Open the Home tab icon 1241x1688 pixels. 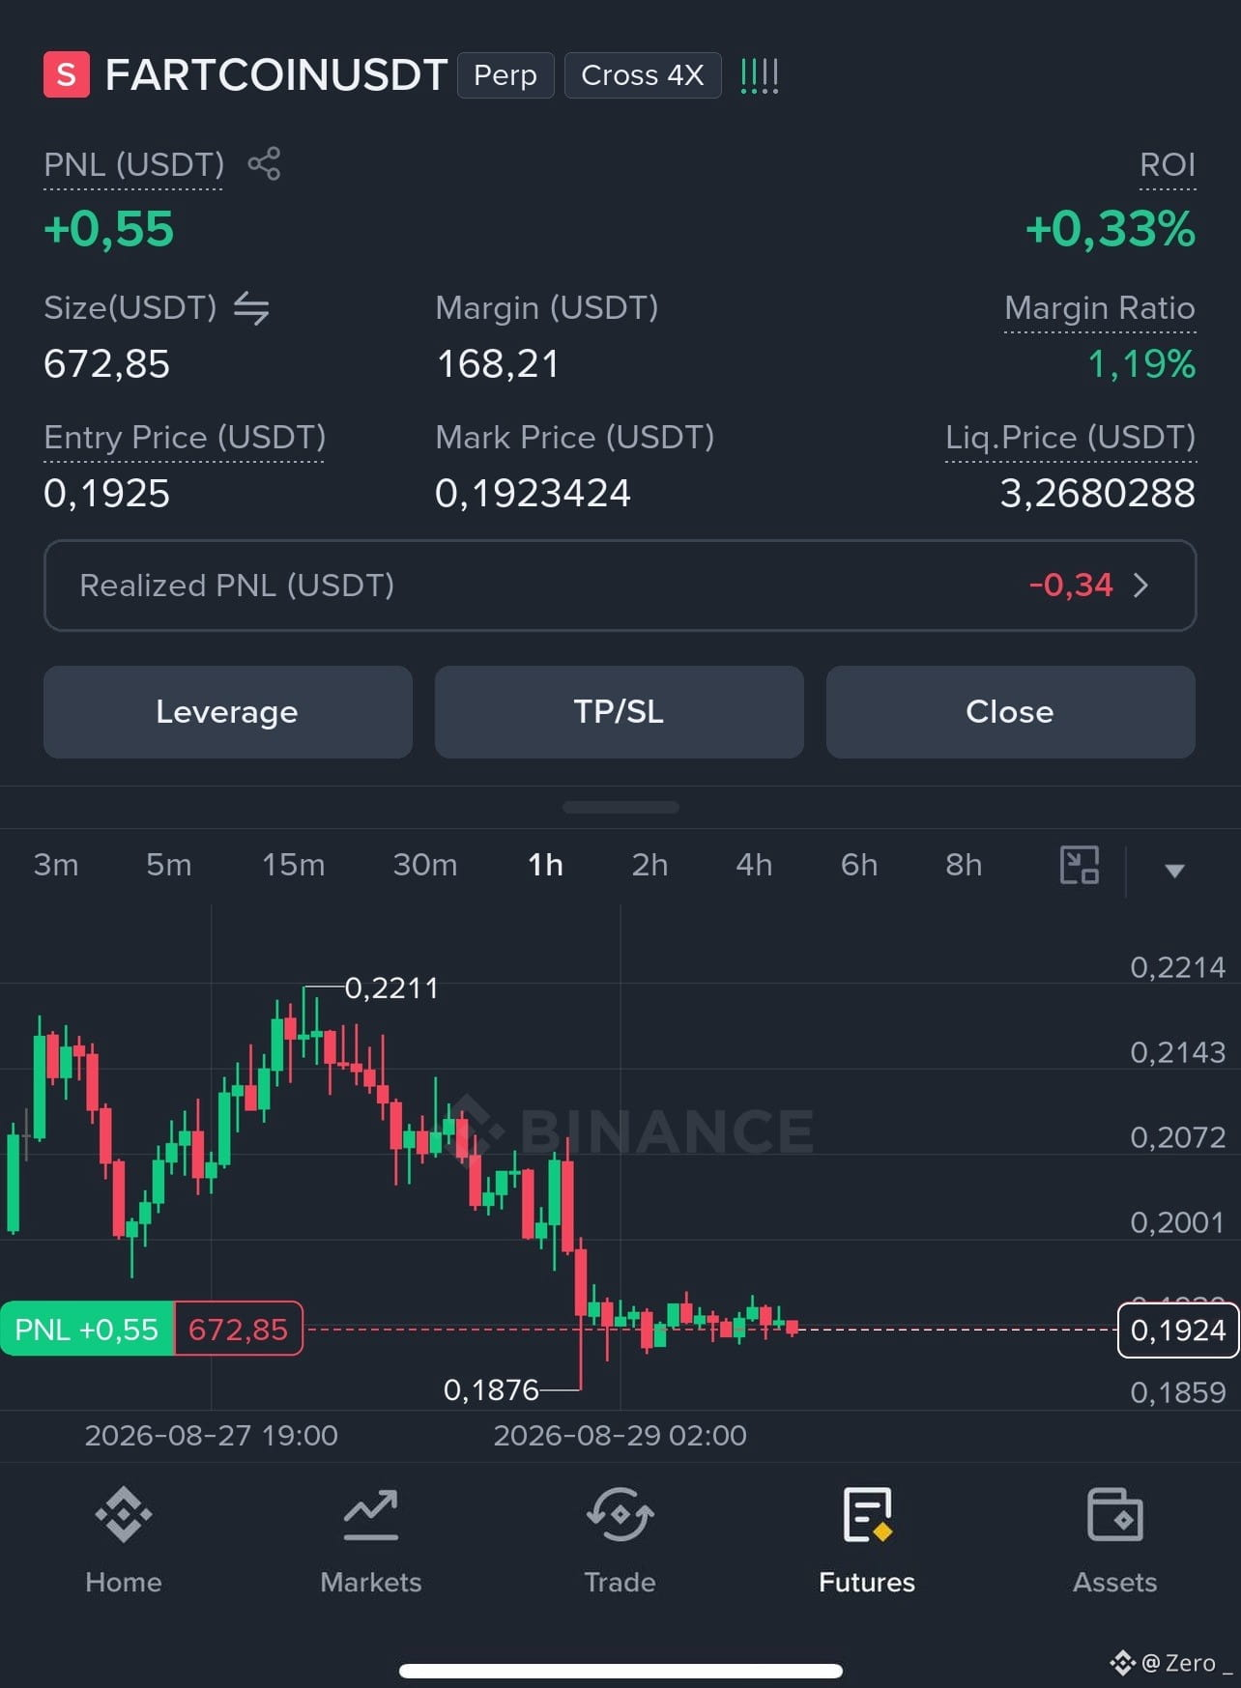click(124, 1513)
